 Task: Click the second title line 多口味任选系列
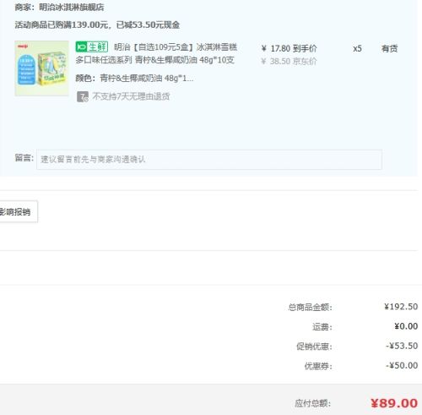click(x=104, y=60)
